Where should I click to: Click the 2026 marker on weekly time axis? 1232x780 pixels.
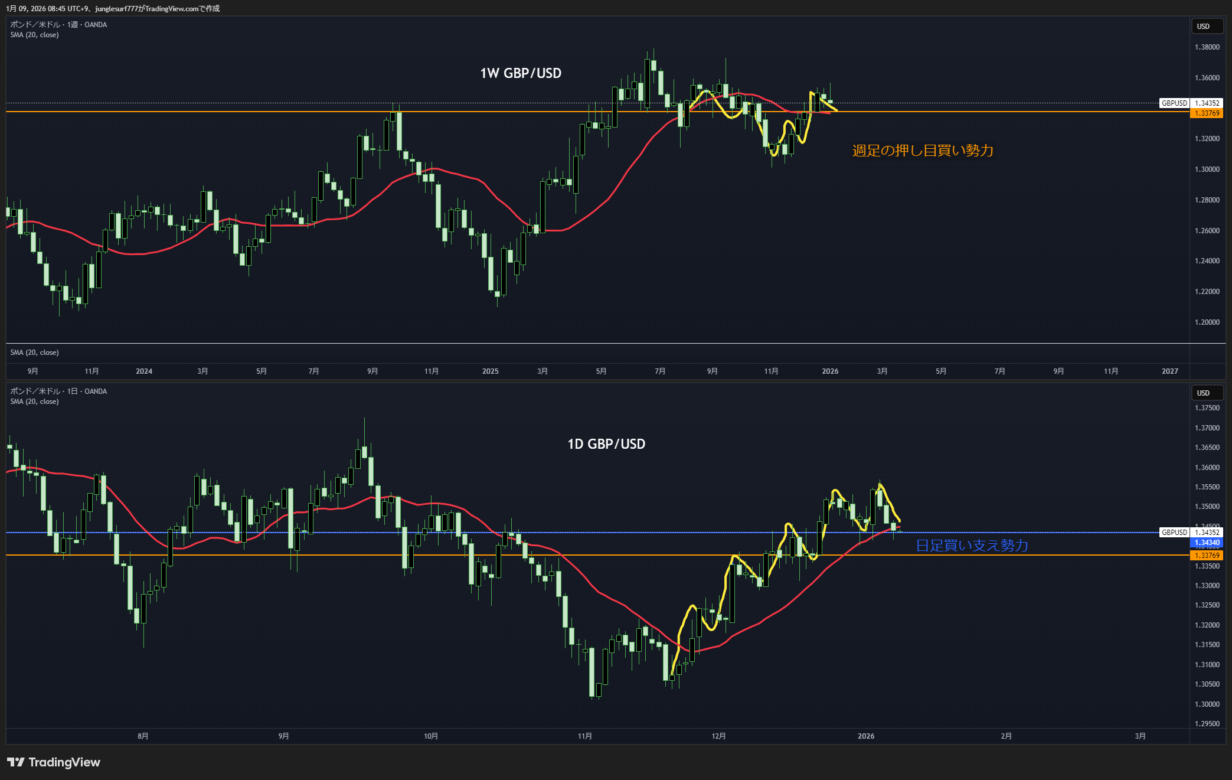click(829, 371)
